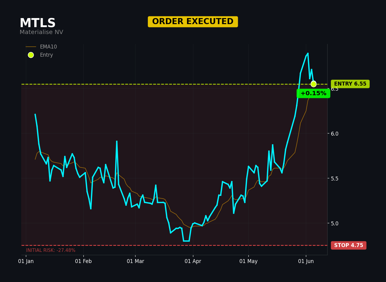The width and height of the screenshot is (386, 282).
Task: Select the INITIAL RISK: -27.48% text
Action: (51, 250)
